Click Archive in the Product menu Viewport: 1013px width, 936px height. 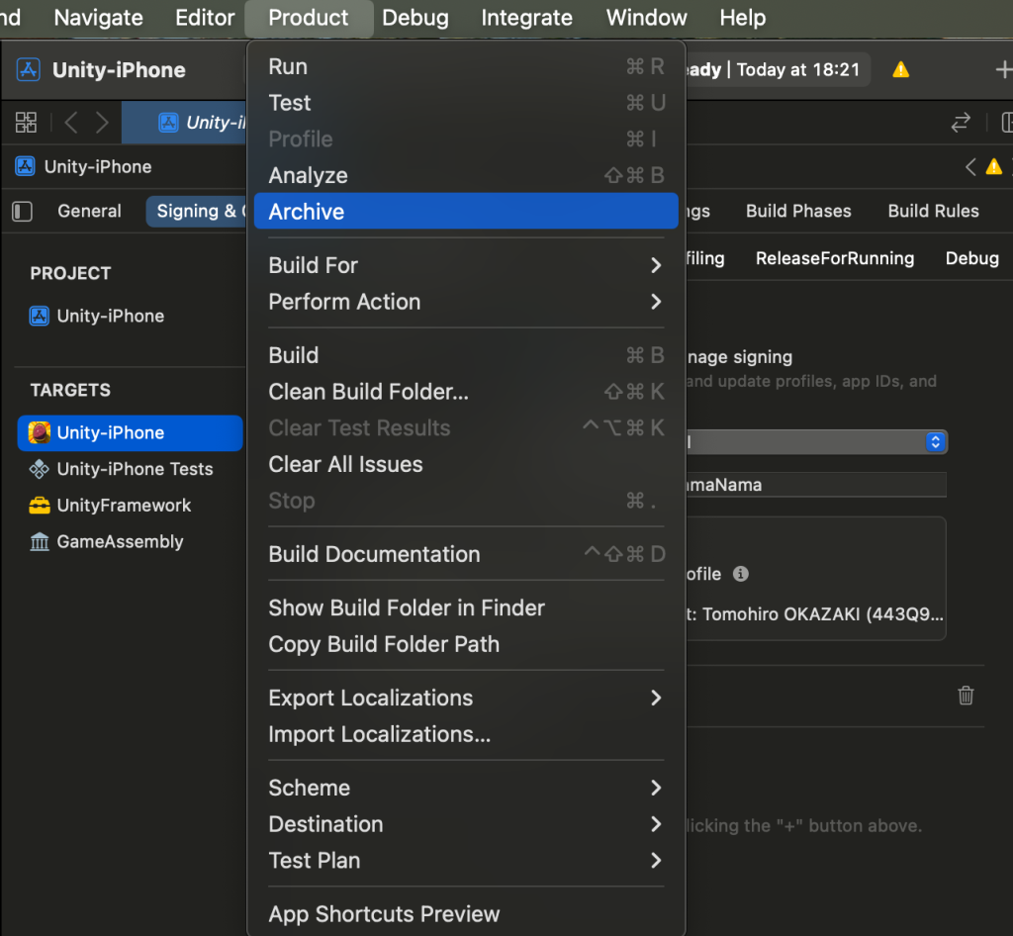(466, 211)
